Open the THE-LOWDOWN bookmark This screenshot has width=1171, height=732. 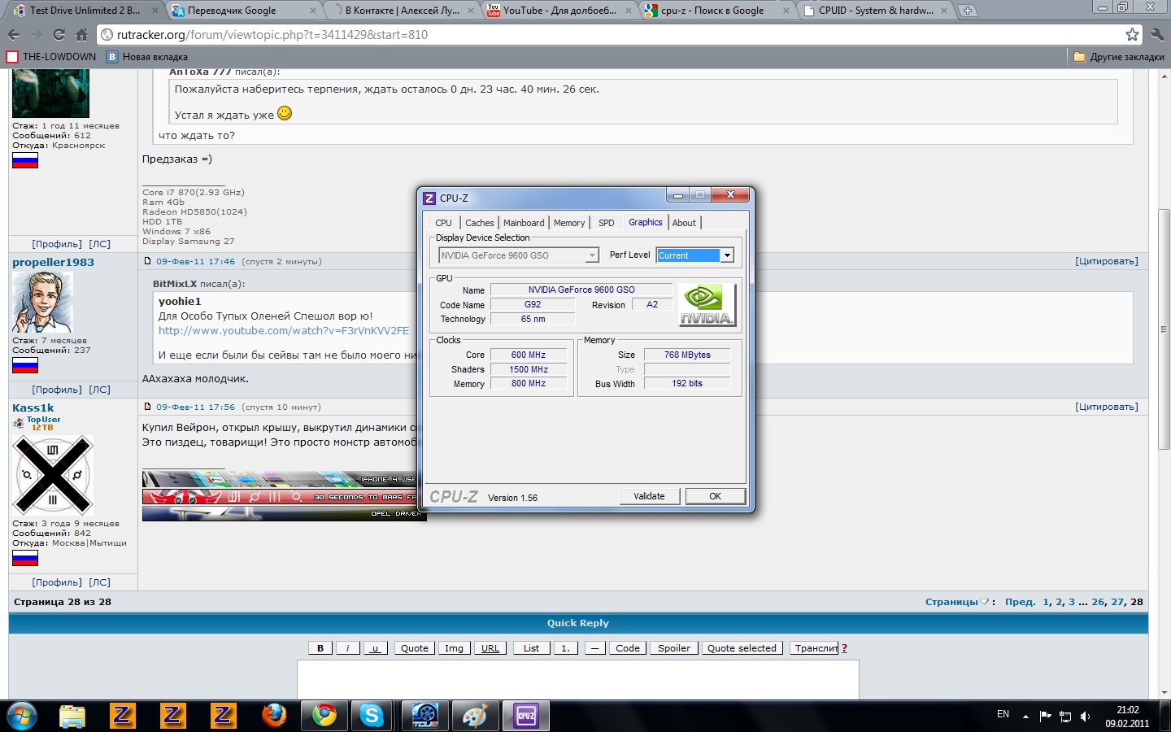(x=51, y=57)
